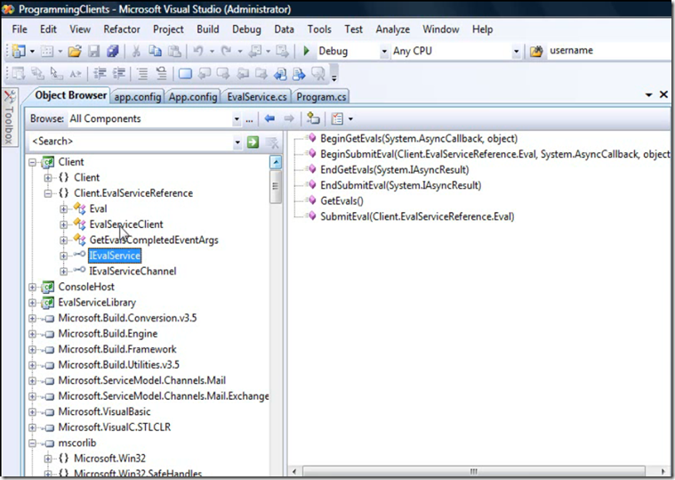675x480 pixels.
Task: Click the New Project toolbar icon
Action: click(x=19, y=52)
